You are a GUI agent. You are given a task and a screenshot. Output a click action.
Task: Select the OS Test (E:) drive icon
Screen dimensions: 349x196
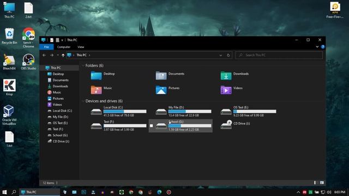pyautogui.click(x=226, y=112)
